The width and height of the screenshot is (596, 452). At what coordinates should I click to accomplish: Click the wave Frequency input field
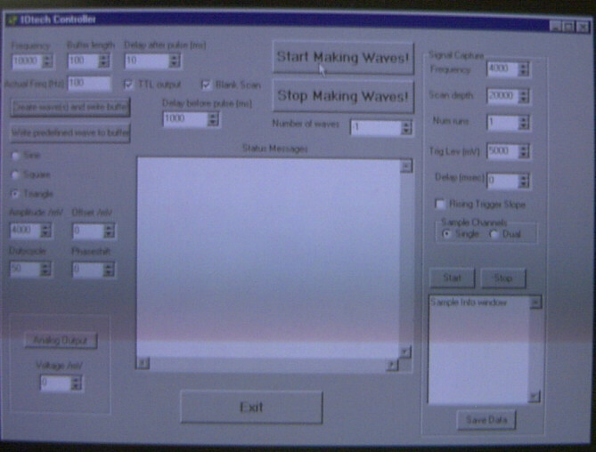[x=27, y=61]
